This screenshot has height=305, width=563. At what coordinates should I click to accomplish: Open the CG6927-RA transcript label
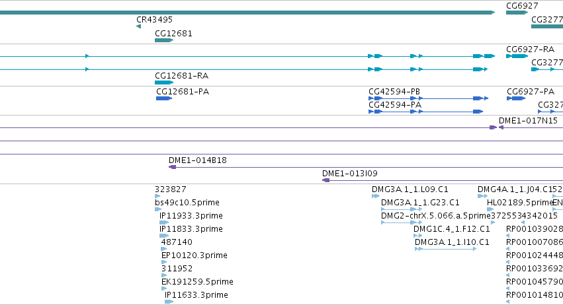[x=530, y=49]
